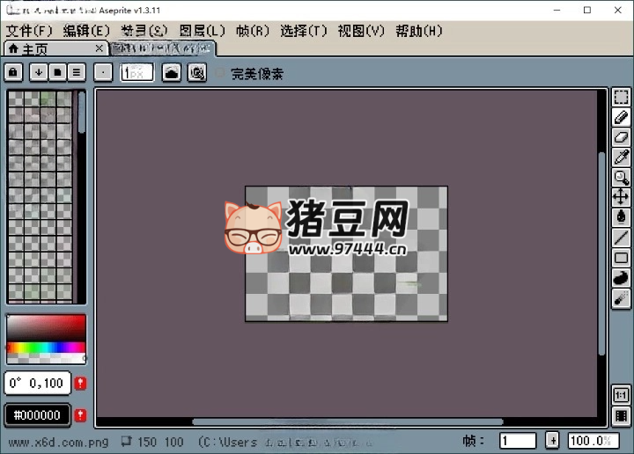
Task: Select the Eraser tool
Action: (621, 137)
